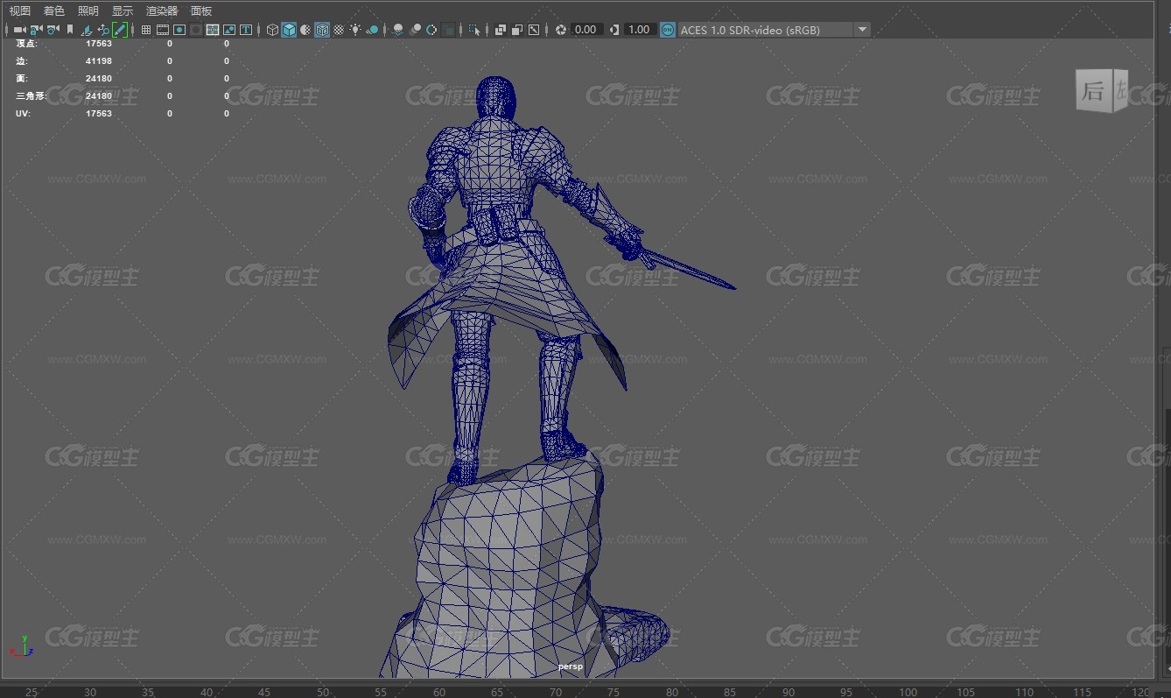Toggle the Depth of Field icon
Image resolution: width=1171 pixels, height=698 pixels.
click(448, 30)
